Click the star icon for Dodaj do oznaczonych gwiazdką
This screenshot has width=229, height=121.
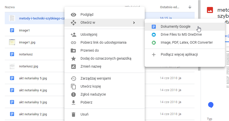[73, 58]
